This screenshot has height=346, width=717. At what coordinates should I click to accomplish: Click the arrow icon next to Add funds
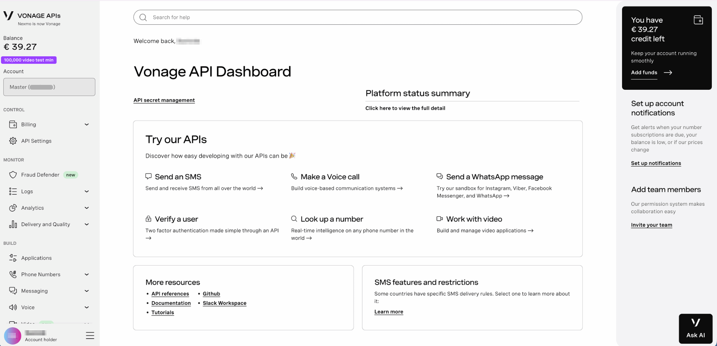[x=668, y=73]
